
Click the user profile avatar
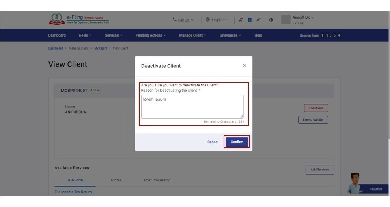point(286,19)
